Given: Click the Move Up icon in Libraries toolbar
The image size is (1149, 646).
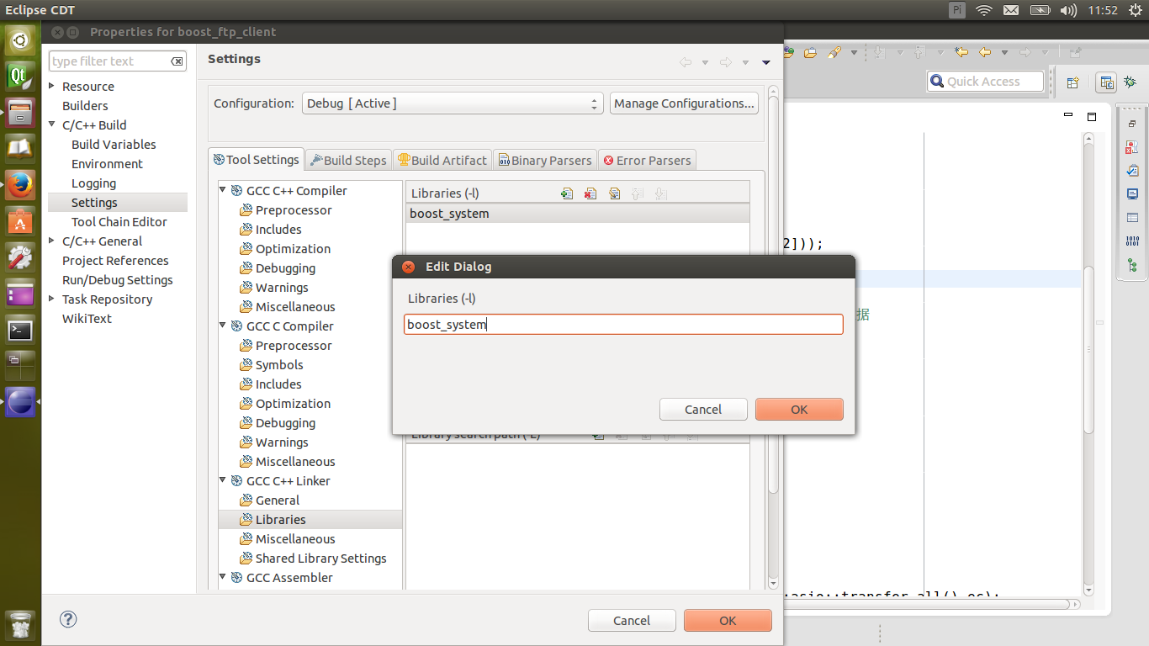Looking at the screenshot, I should [x=637, y=193].
